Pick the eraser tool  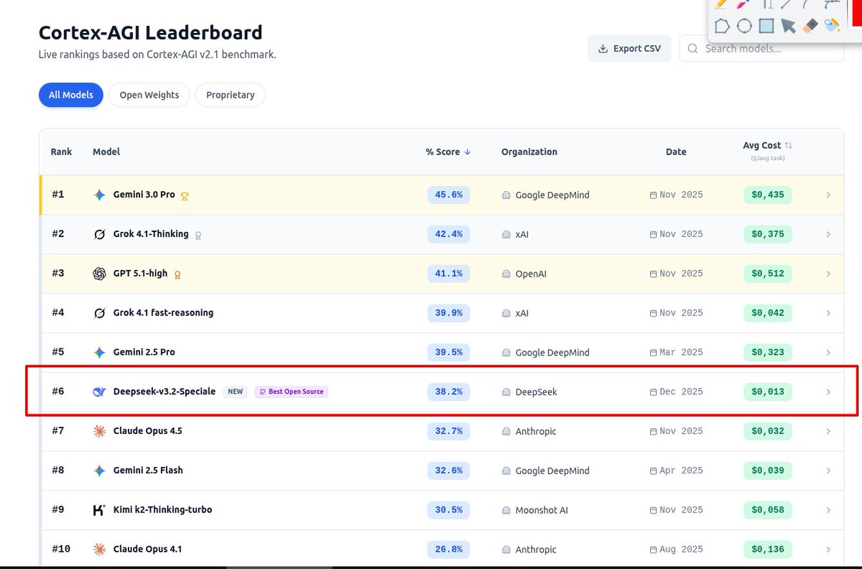pos(810,26)
